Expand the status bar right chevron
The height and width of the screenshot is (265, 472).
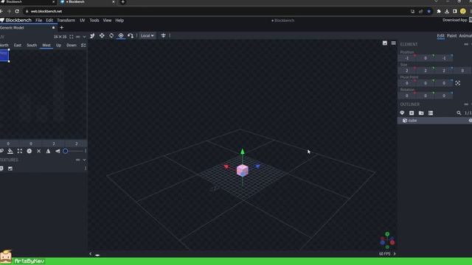point(395,253)
